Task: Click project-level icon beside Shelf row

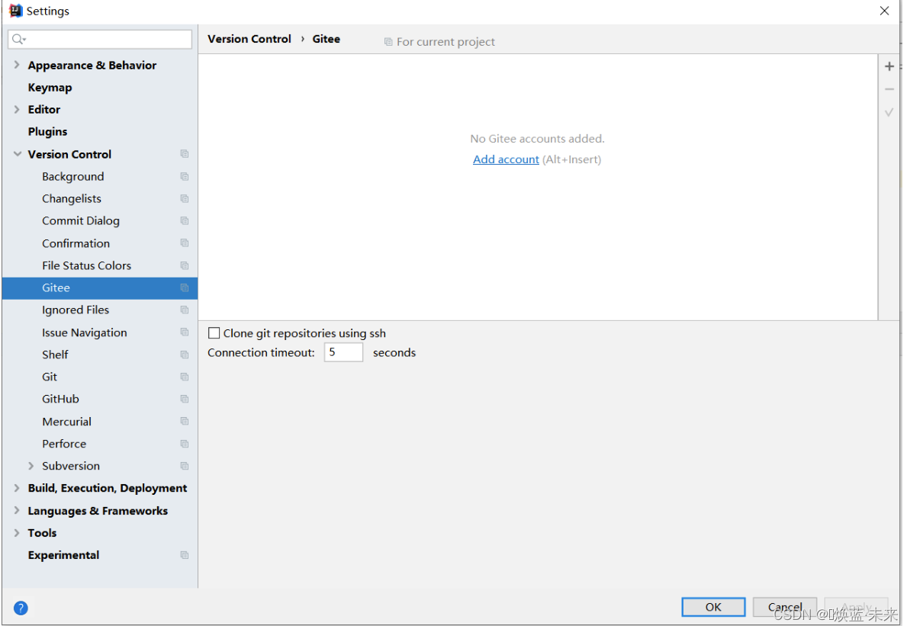Action: pyautogui.click(x=185, y=355)
